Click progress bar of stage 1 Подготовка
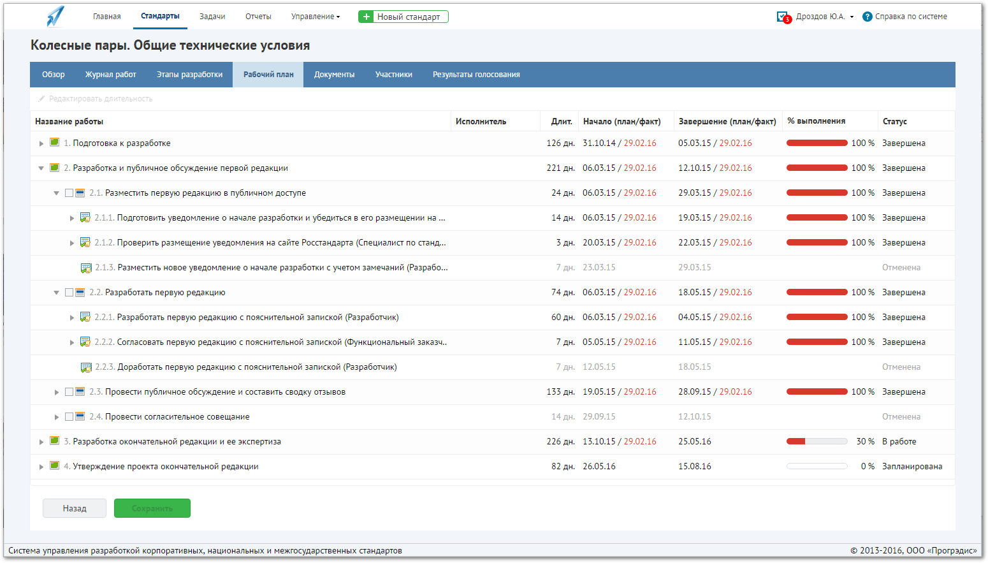This screenshot has height=563, width=988. click(x=817, y=143)
